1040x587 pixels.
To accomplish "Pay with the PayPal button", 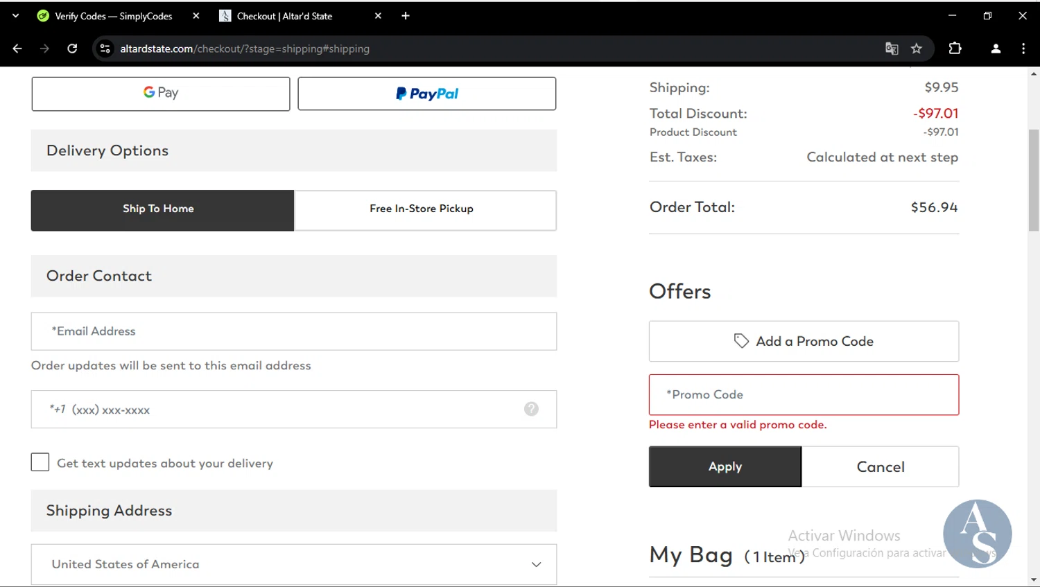I will 426,94.
